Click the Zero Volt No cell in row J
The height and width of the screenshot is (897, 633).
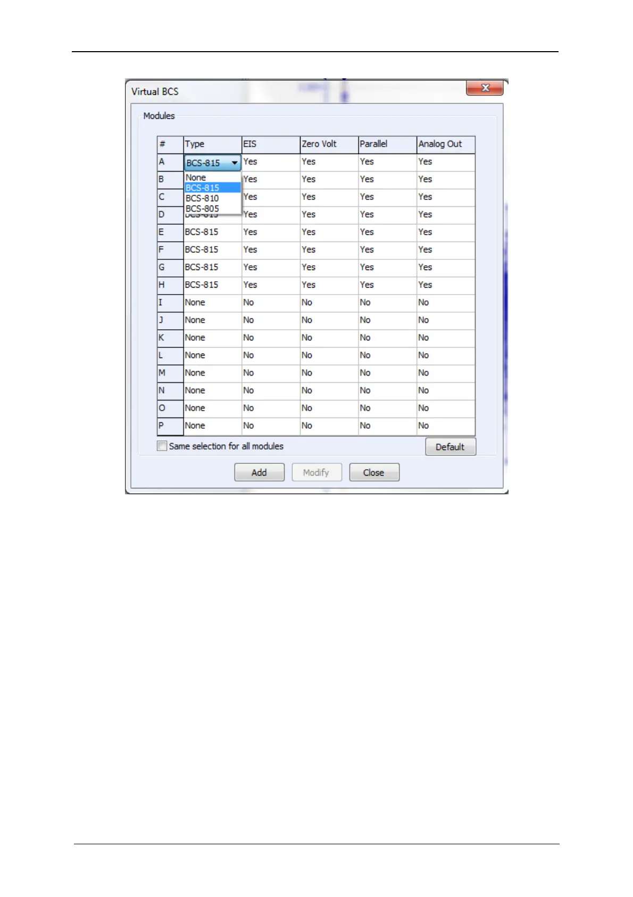click(x=329, y=320)
